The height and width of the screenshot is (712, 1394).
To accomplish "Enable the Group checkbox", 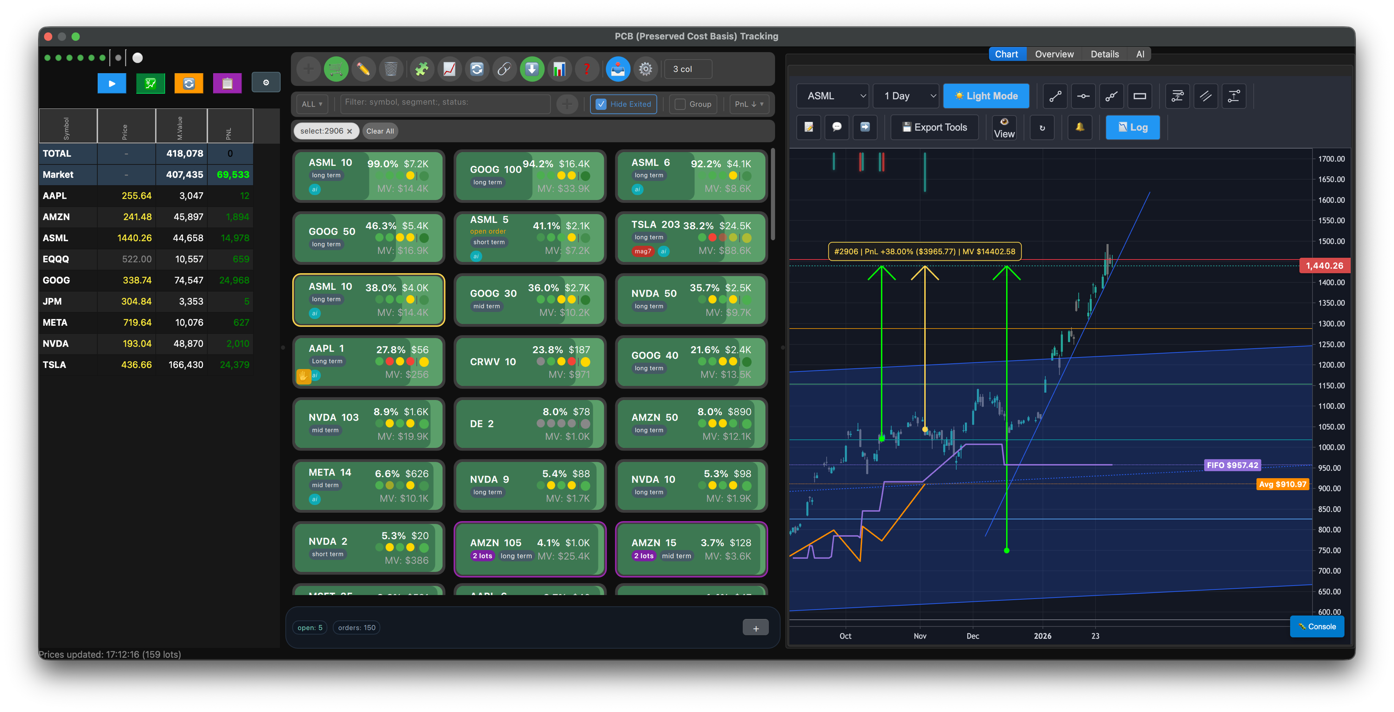I will 680,104.
